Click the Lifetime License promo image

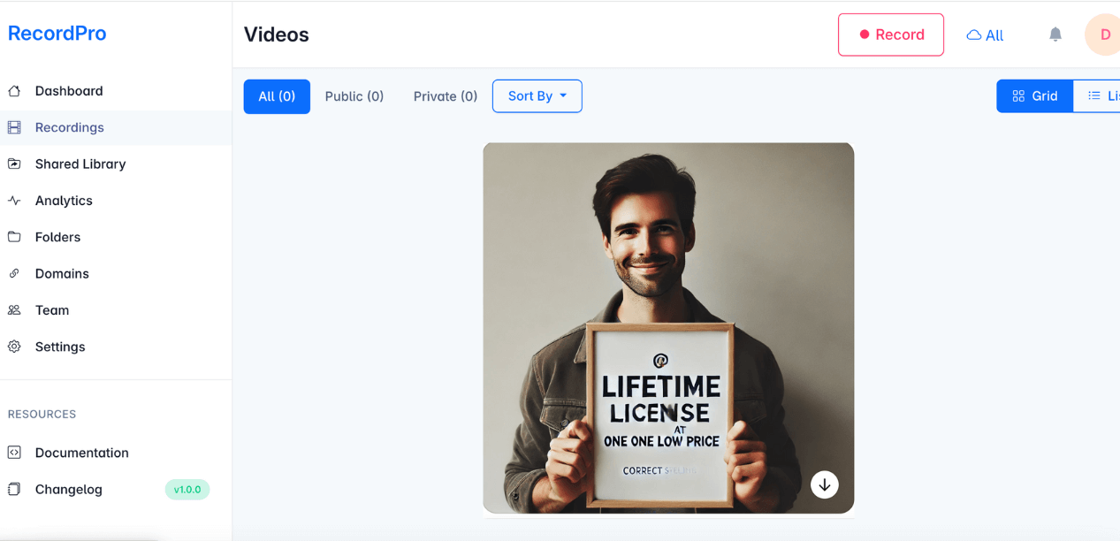[x=667, y=327]
